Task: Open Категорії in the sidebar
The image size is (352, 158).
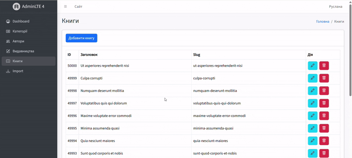Action: (20, 31)
